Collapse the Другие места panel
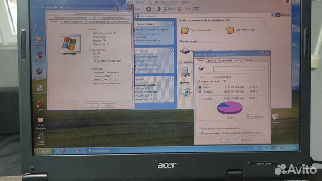Viewport: 322px width, 181px height. [x=170, y=50]
